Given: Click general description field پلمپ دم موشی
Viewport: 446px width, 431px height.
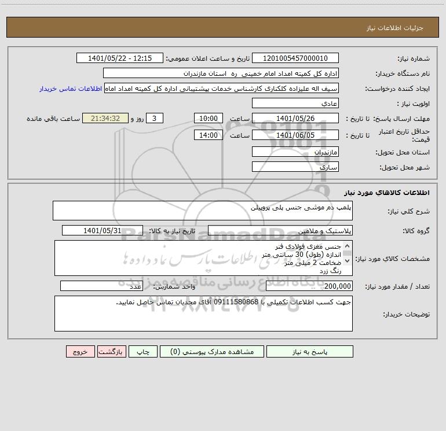Looking at the screenshot, I should click(x=203, y=211).
